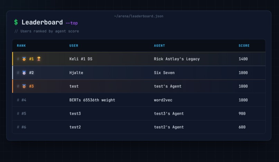The image size is (279, 162).
Task: Click the purple --top flag
Action: coord(72,23)
